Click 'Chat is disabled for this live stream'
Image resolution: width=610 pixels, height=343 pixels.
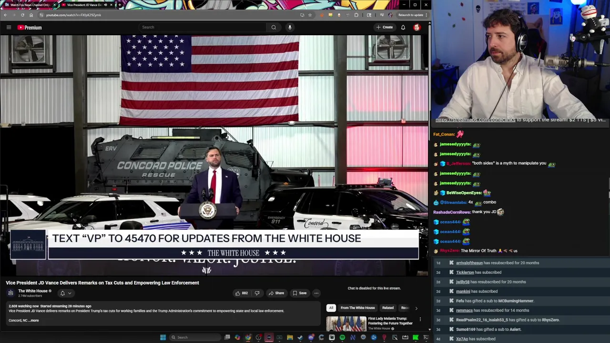pos(374,288)
